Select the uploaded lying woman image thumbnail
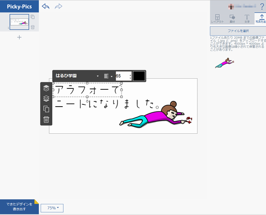 pyautogui.click(x=225, y=63)
